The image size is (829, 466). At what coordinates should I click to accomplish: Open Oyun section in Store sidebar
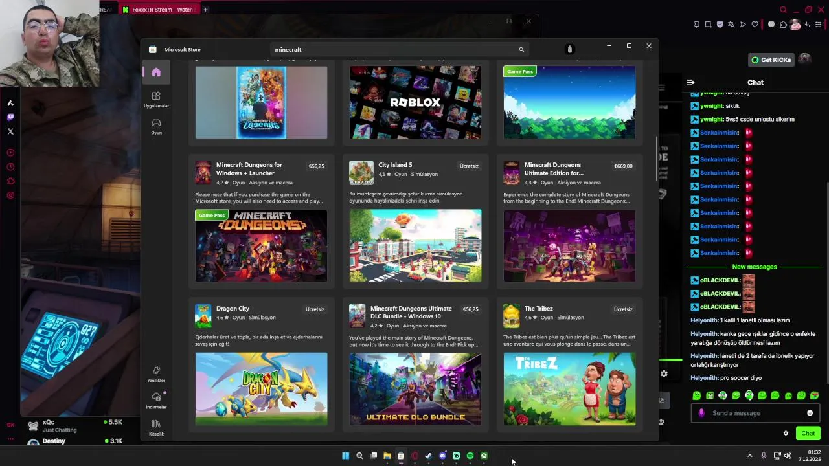156,126
